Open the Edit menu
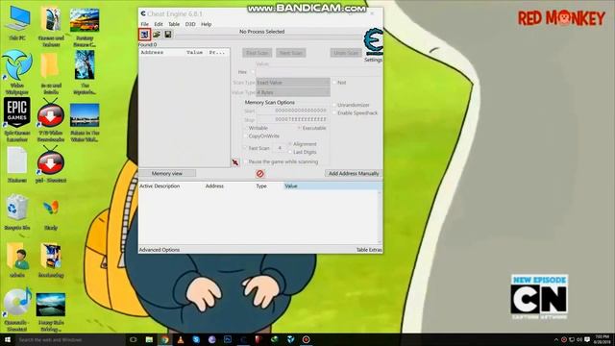The image size is (615, 346). coord(158,24)
